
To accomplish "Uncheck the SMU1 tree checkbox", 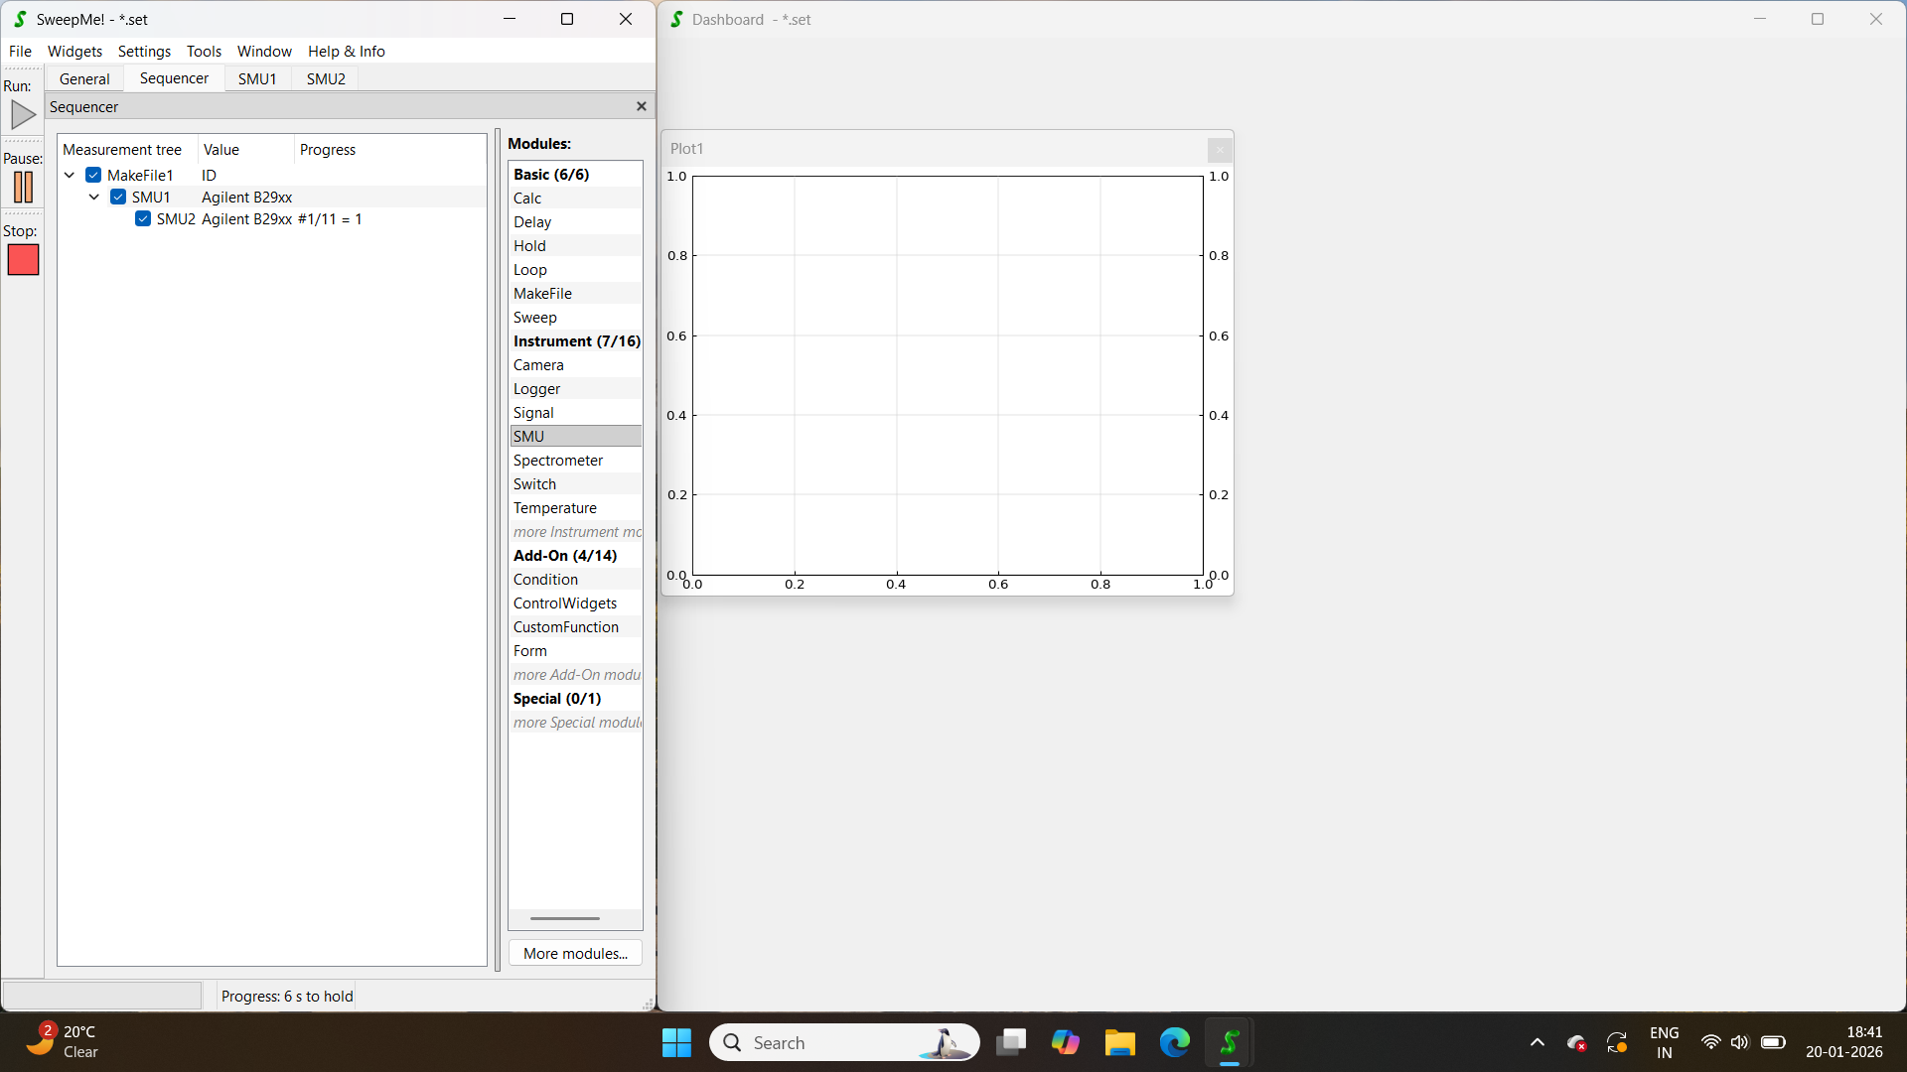I will [118, 198].
